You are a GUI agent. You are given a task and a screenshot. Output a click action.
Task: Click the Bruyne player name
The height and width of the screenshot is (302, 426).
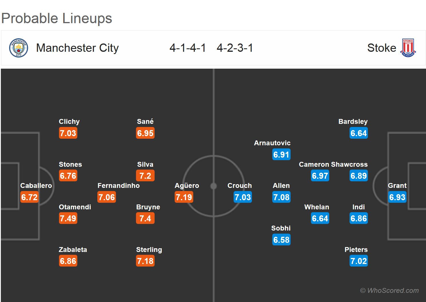click(x=148, y=207)
